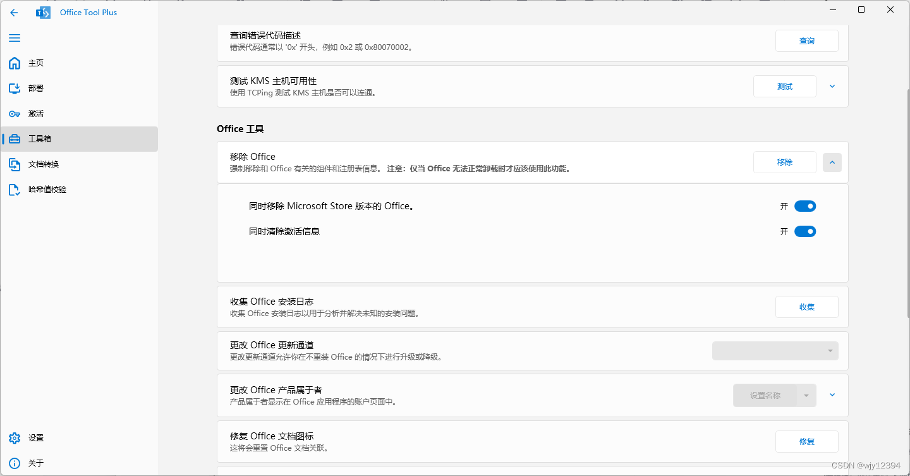910x476 pixels.
Task: Click the 移除 button
Action: pos(785,162)
